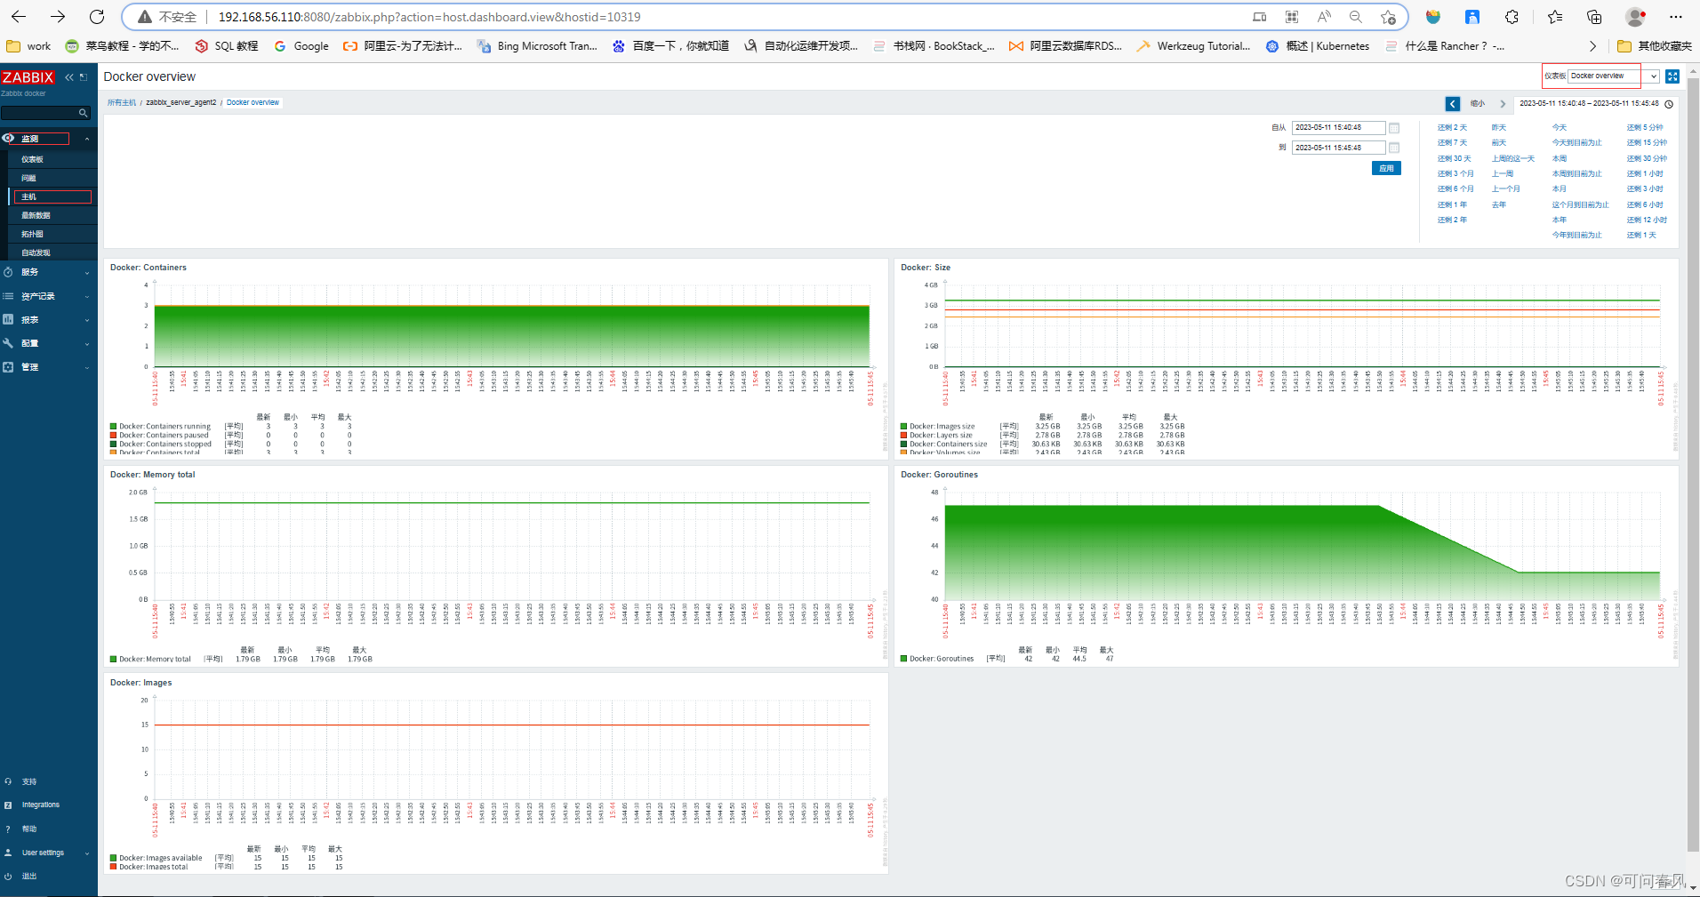
Task: Click the clock icon next to time range
Action: pos(1669,104)
